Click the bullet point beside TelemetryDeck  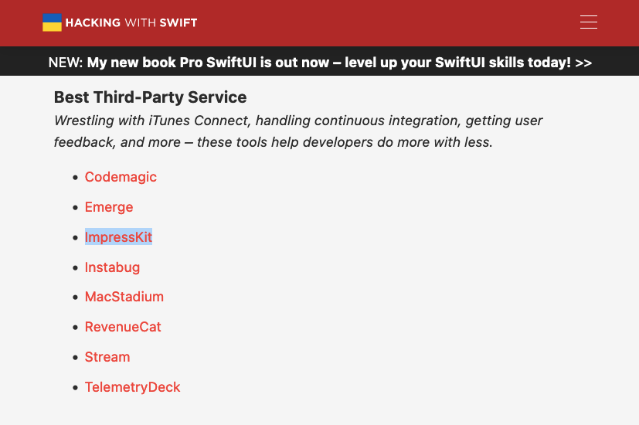tap(75, 387)
